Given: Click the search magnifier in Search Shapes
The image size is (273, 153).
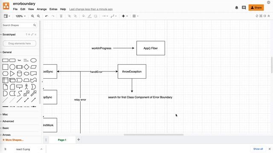Looking at the screenshot, I should click(35, 25).
